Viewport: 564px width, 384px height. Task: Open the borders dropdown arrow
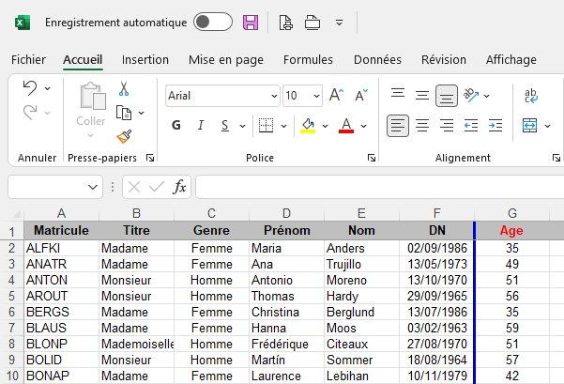tap(283, 125)
